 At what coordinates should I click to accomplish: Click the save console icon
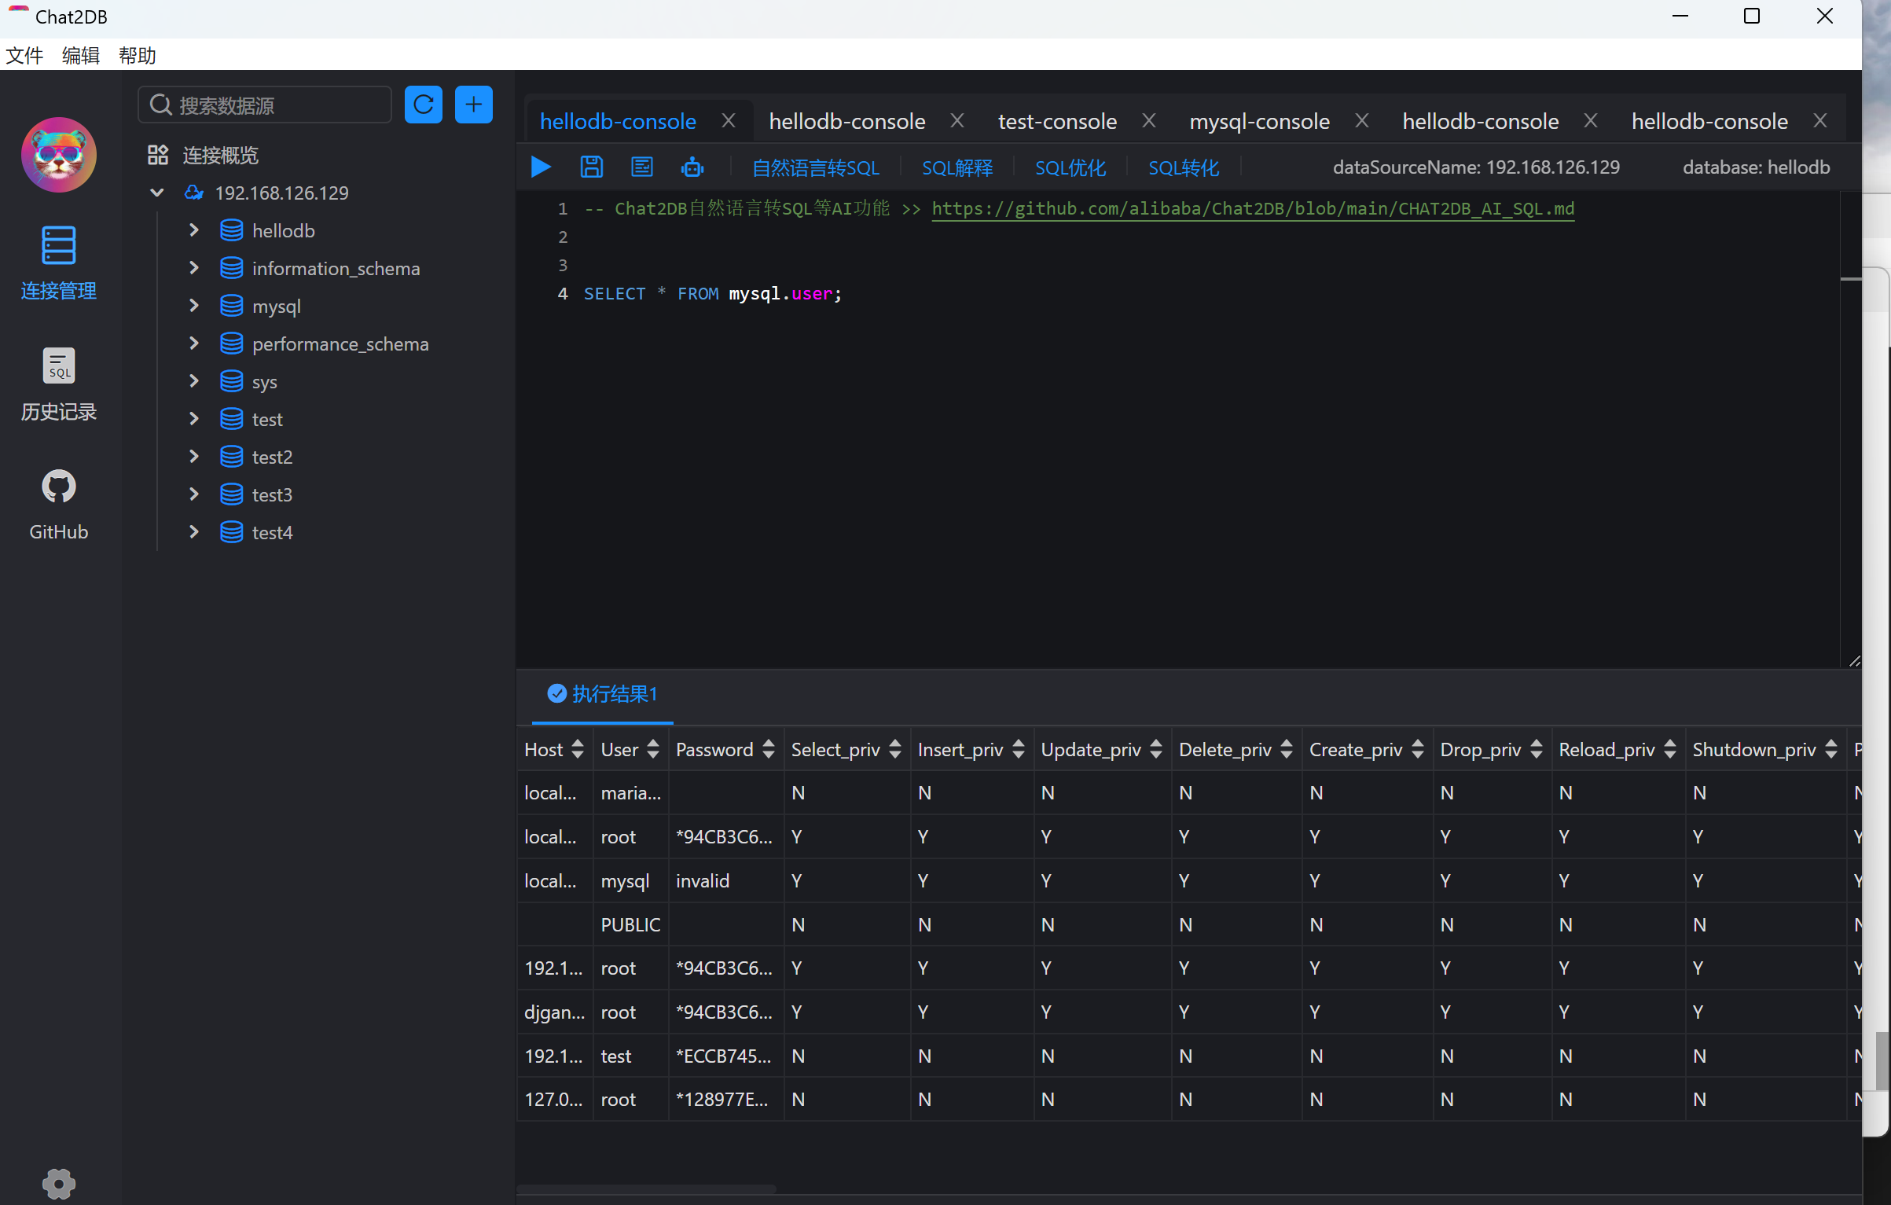pyautogui.click(x=591, y=167)
